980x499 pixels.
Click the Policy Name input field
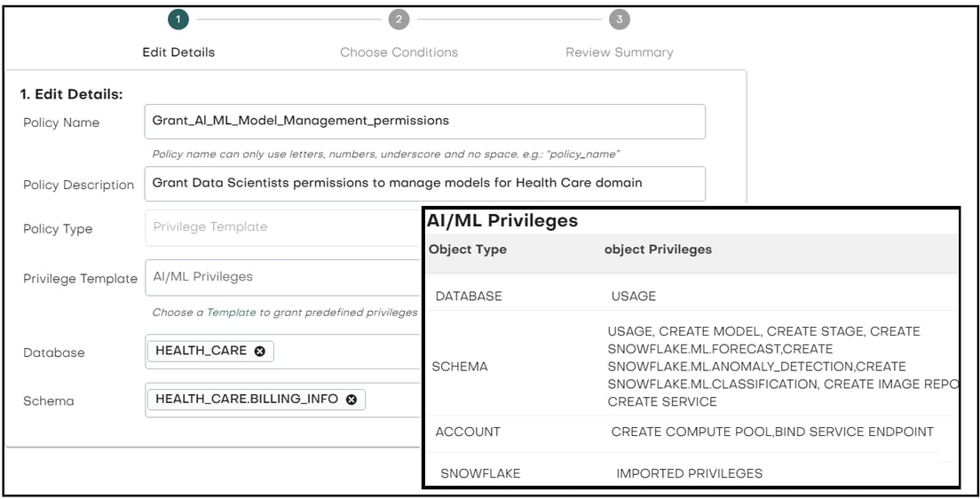[x=425, y=122]
